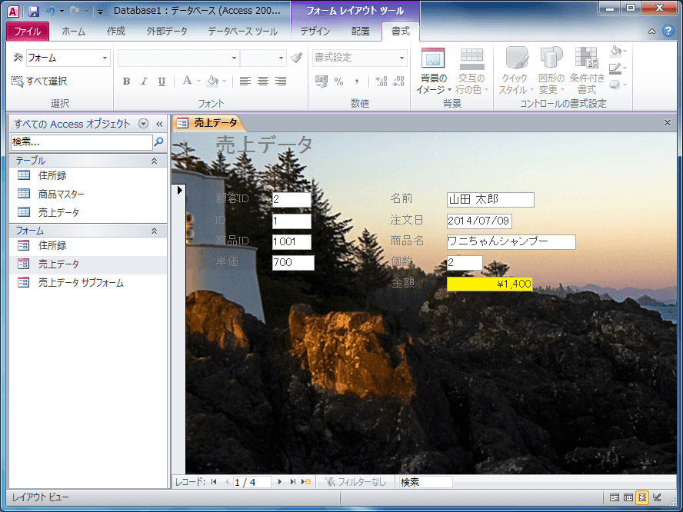Click the record search 検索 box
The image size is (683, 512).
pos(425,482)
